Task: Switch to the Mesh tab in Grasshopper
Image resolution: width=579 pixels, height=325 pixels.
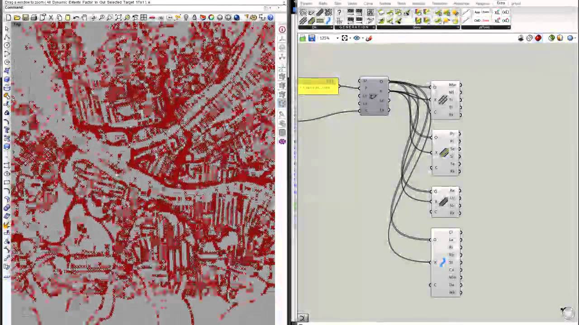Action: [401, 4]
